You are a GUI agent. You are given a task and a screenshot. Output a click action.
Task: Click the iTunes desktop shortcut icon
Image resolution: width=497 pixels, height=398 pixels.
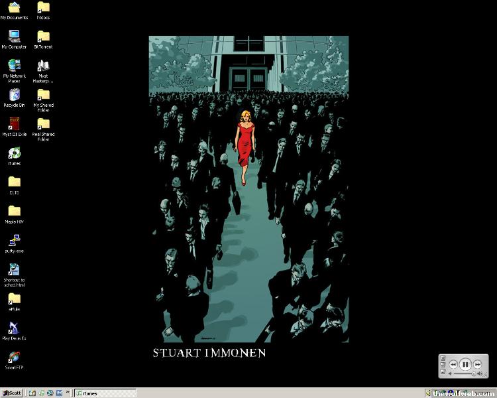tap(14, 153)
